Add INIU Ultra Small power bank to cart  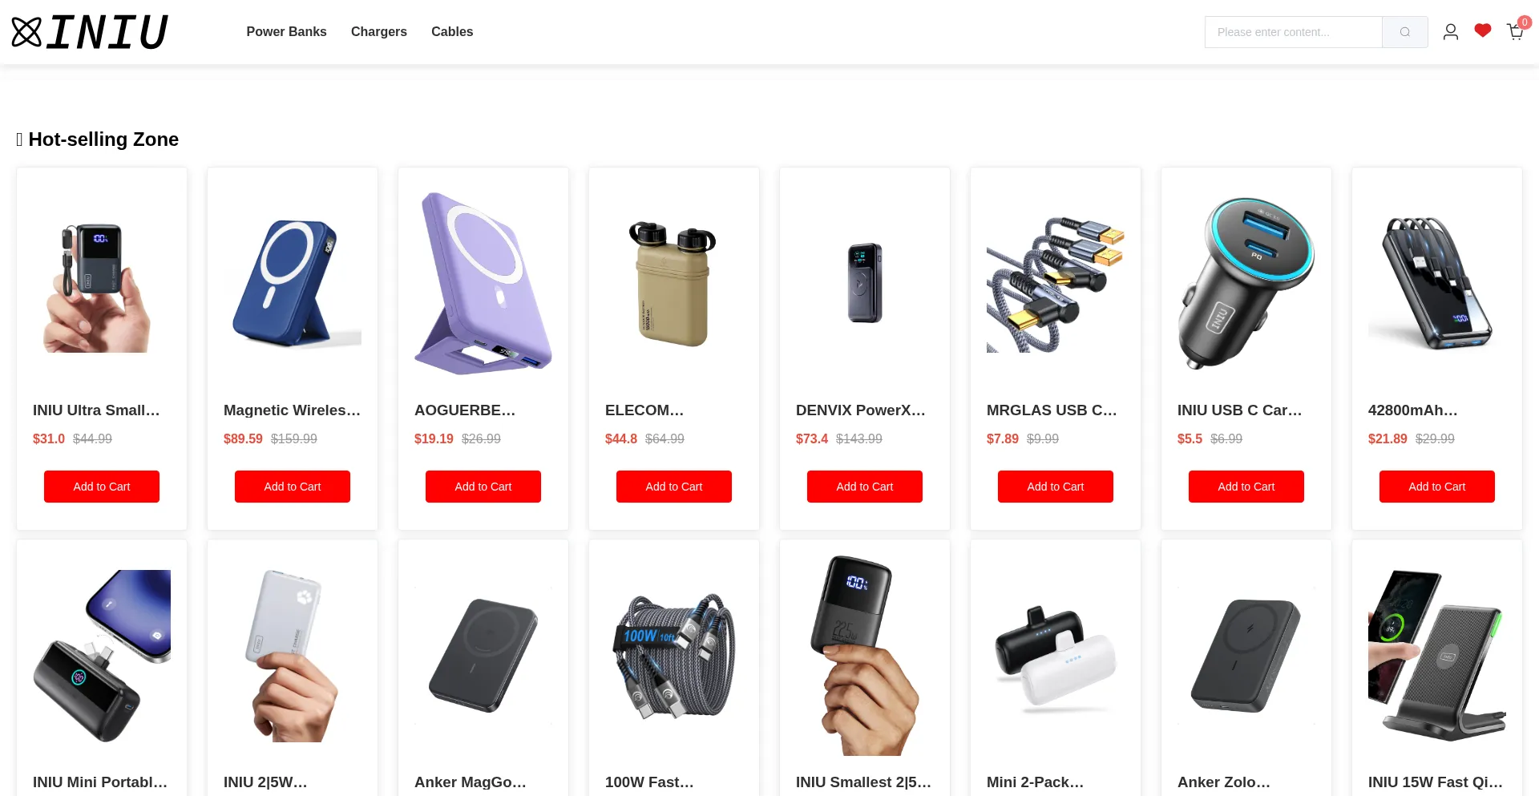(102, 487)
